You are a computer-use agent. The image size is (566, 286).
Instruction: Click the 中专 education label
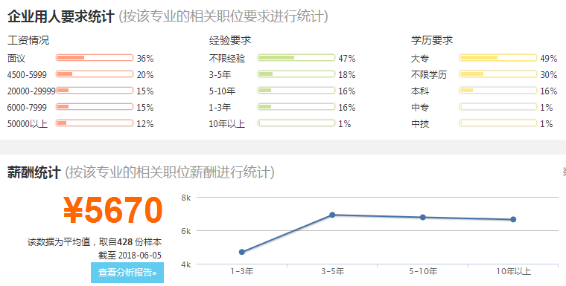[x=420, y=107]
